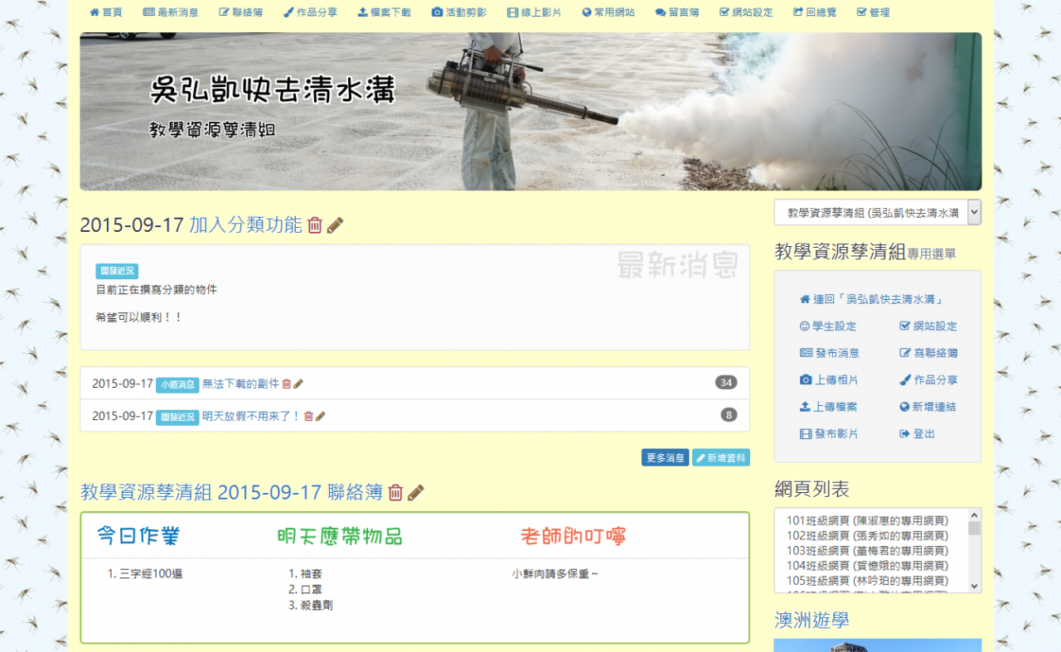Open 上傳相片 camera link in sidebar

pos(829,379)
